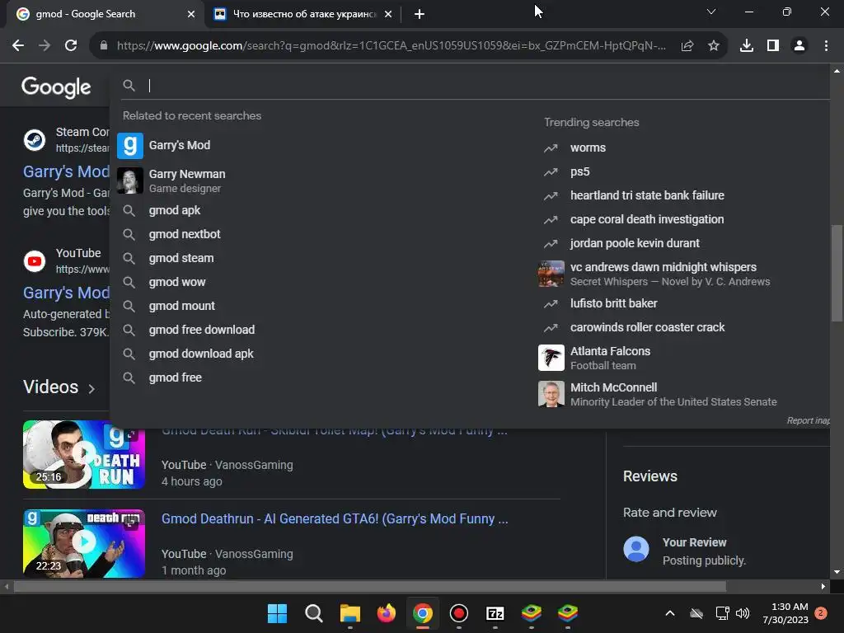Launch Firefox from the taskbar
The width and height of the screenshot is (844, 633).
coord(387,613)
